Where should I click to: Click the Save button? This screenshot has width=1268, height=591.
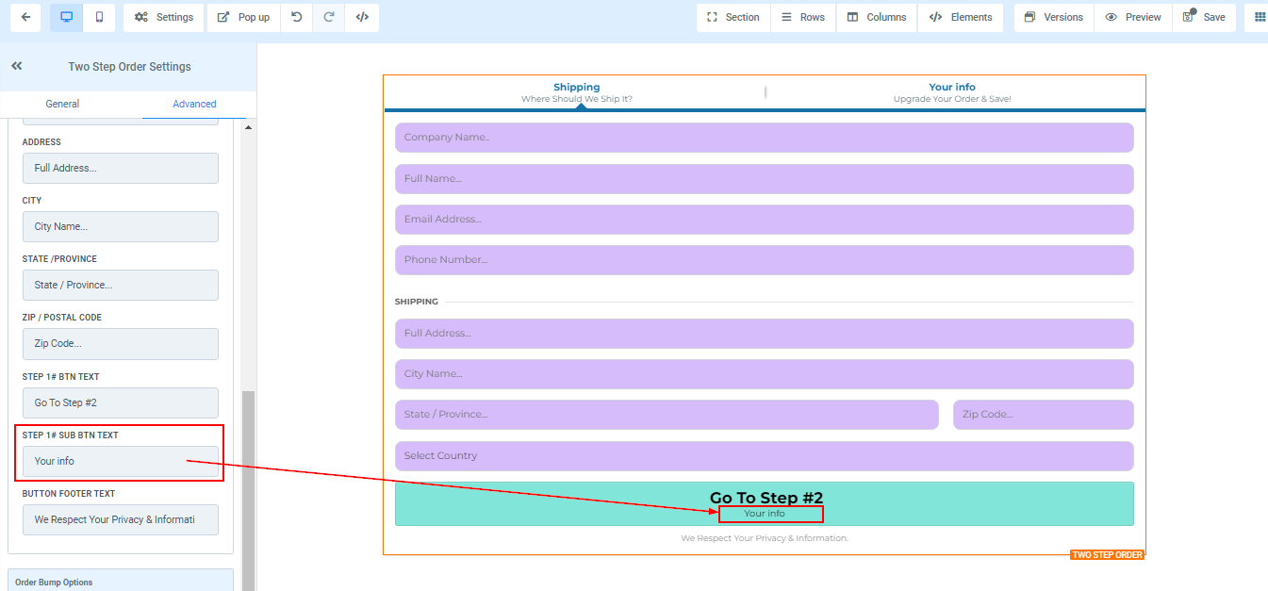(1204, 17)
